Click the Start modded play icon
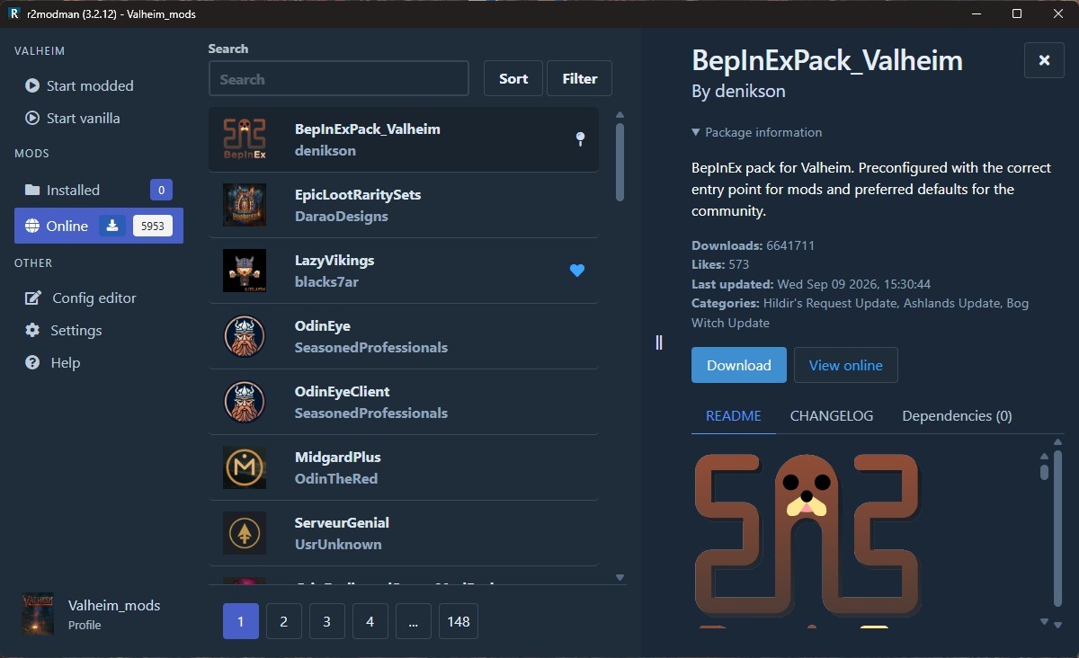1079x658 pixels. coord(32,85)
